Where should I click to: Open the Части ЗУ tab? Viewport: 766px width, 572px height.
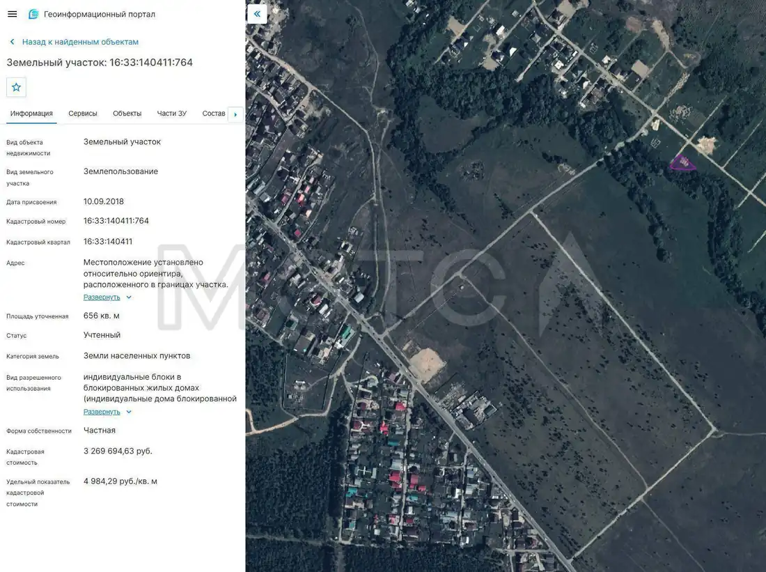[171, 114]
